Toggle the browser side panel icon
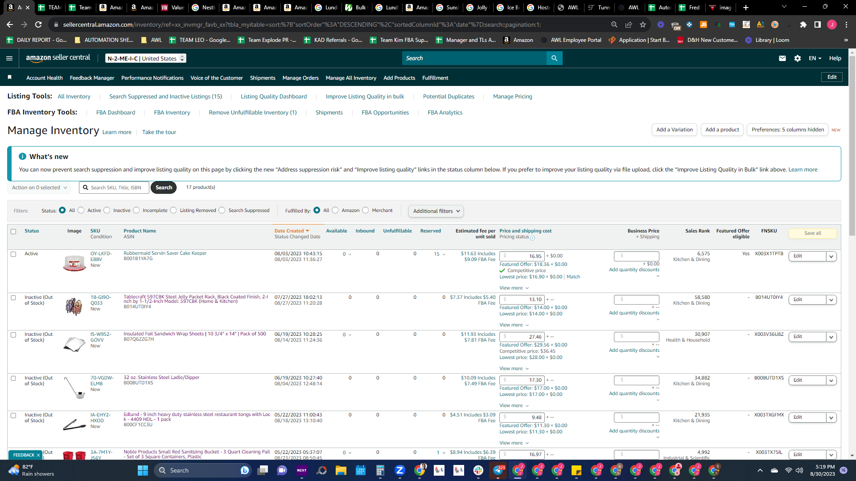Viewport: 856px width, 481px height. (x=817, y=24)
